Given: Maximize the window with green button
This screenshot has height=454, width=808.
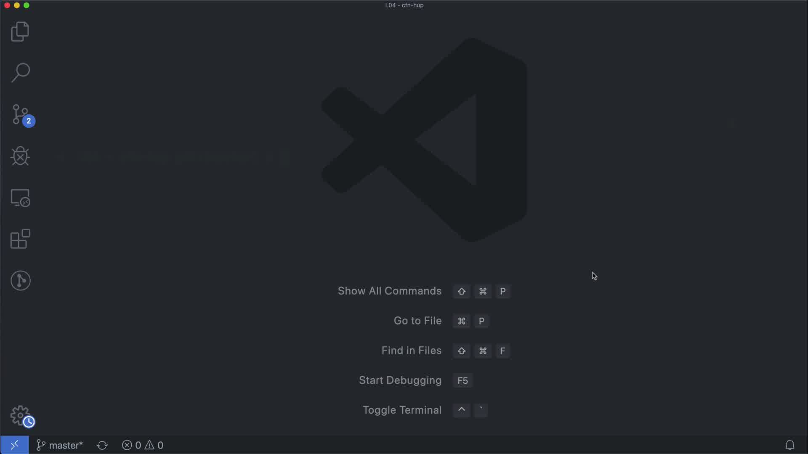Looking at the screenshot, I should click(x=27, y=5).
